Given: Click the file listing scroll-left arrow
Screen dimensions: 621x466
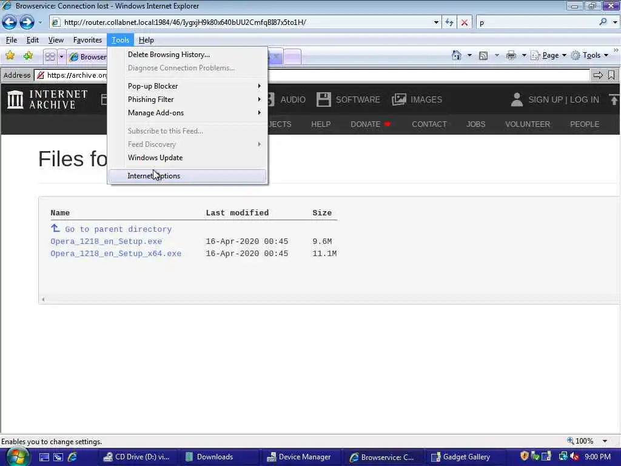Looking at the screenshot, I should coord(43,300).
